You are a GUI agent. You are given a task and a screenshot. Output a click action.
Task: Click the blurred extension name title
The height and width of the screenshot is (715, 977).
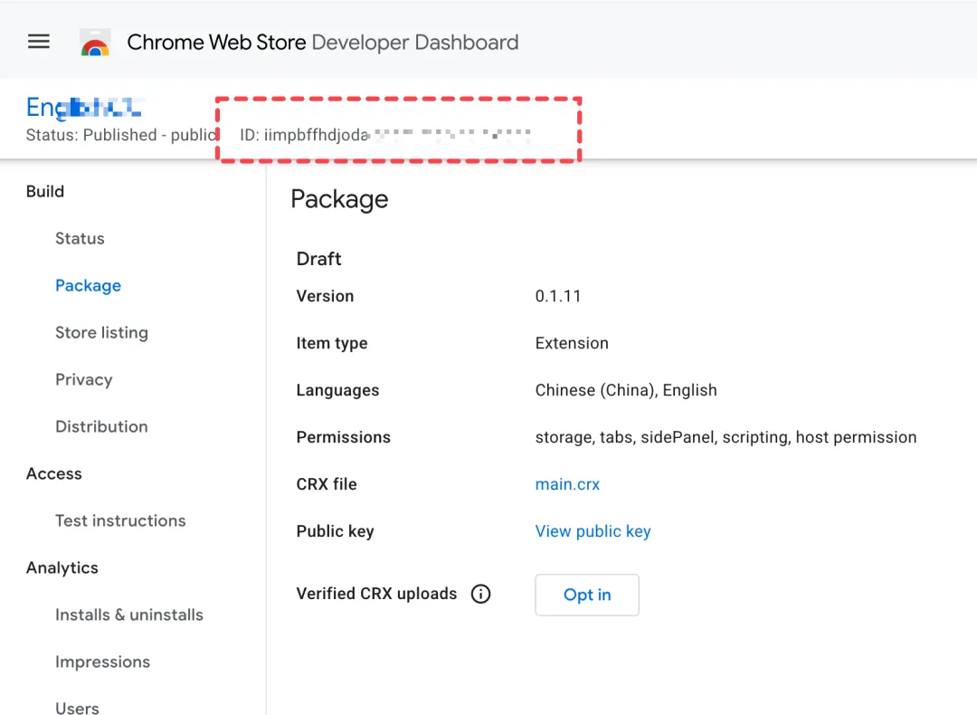point(84,107)
